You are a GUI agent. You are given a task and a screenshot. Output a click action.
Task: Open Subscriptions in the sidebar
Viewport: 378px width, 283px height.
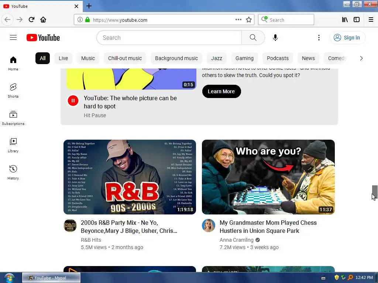click(13, 118)
